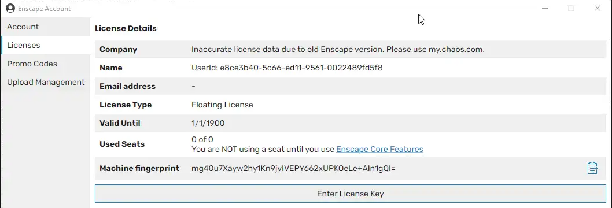Click the Floating License type value

[x=222, y=105]
